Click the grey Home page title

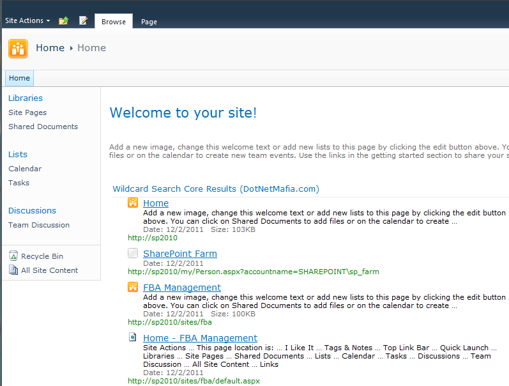coord(91,48)
